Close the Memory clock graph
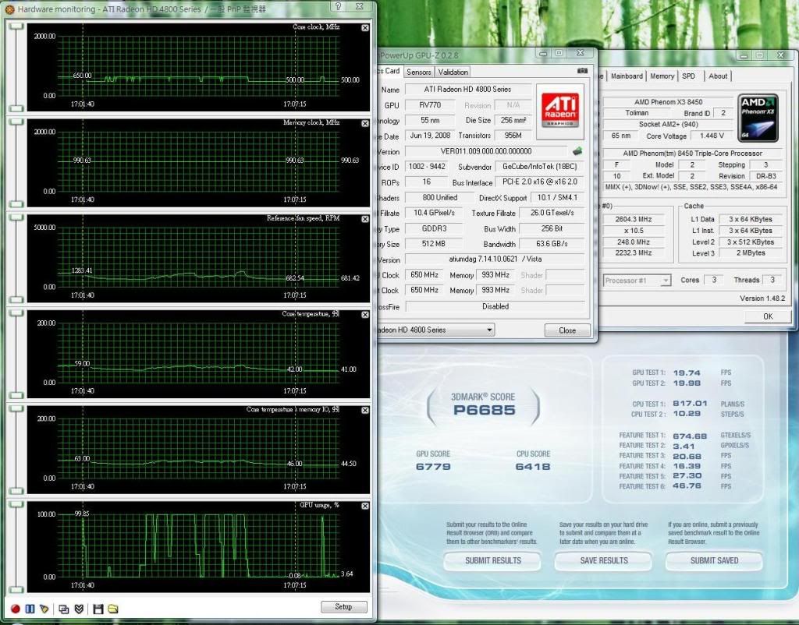 coord(365,124)
